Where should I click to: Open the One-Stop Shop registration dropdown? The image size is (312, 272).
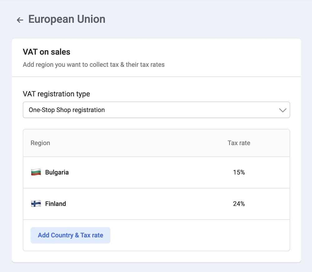tap(156, 110)
